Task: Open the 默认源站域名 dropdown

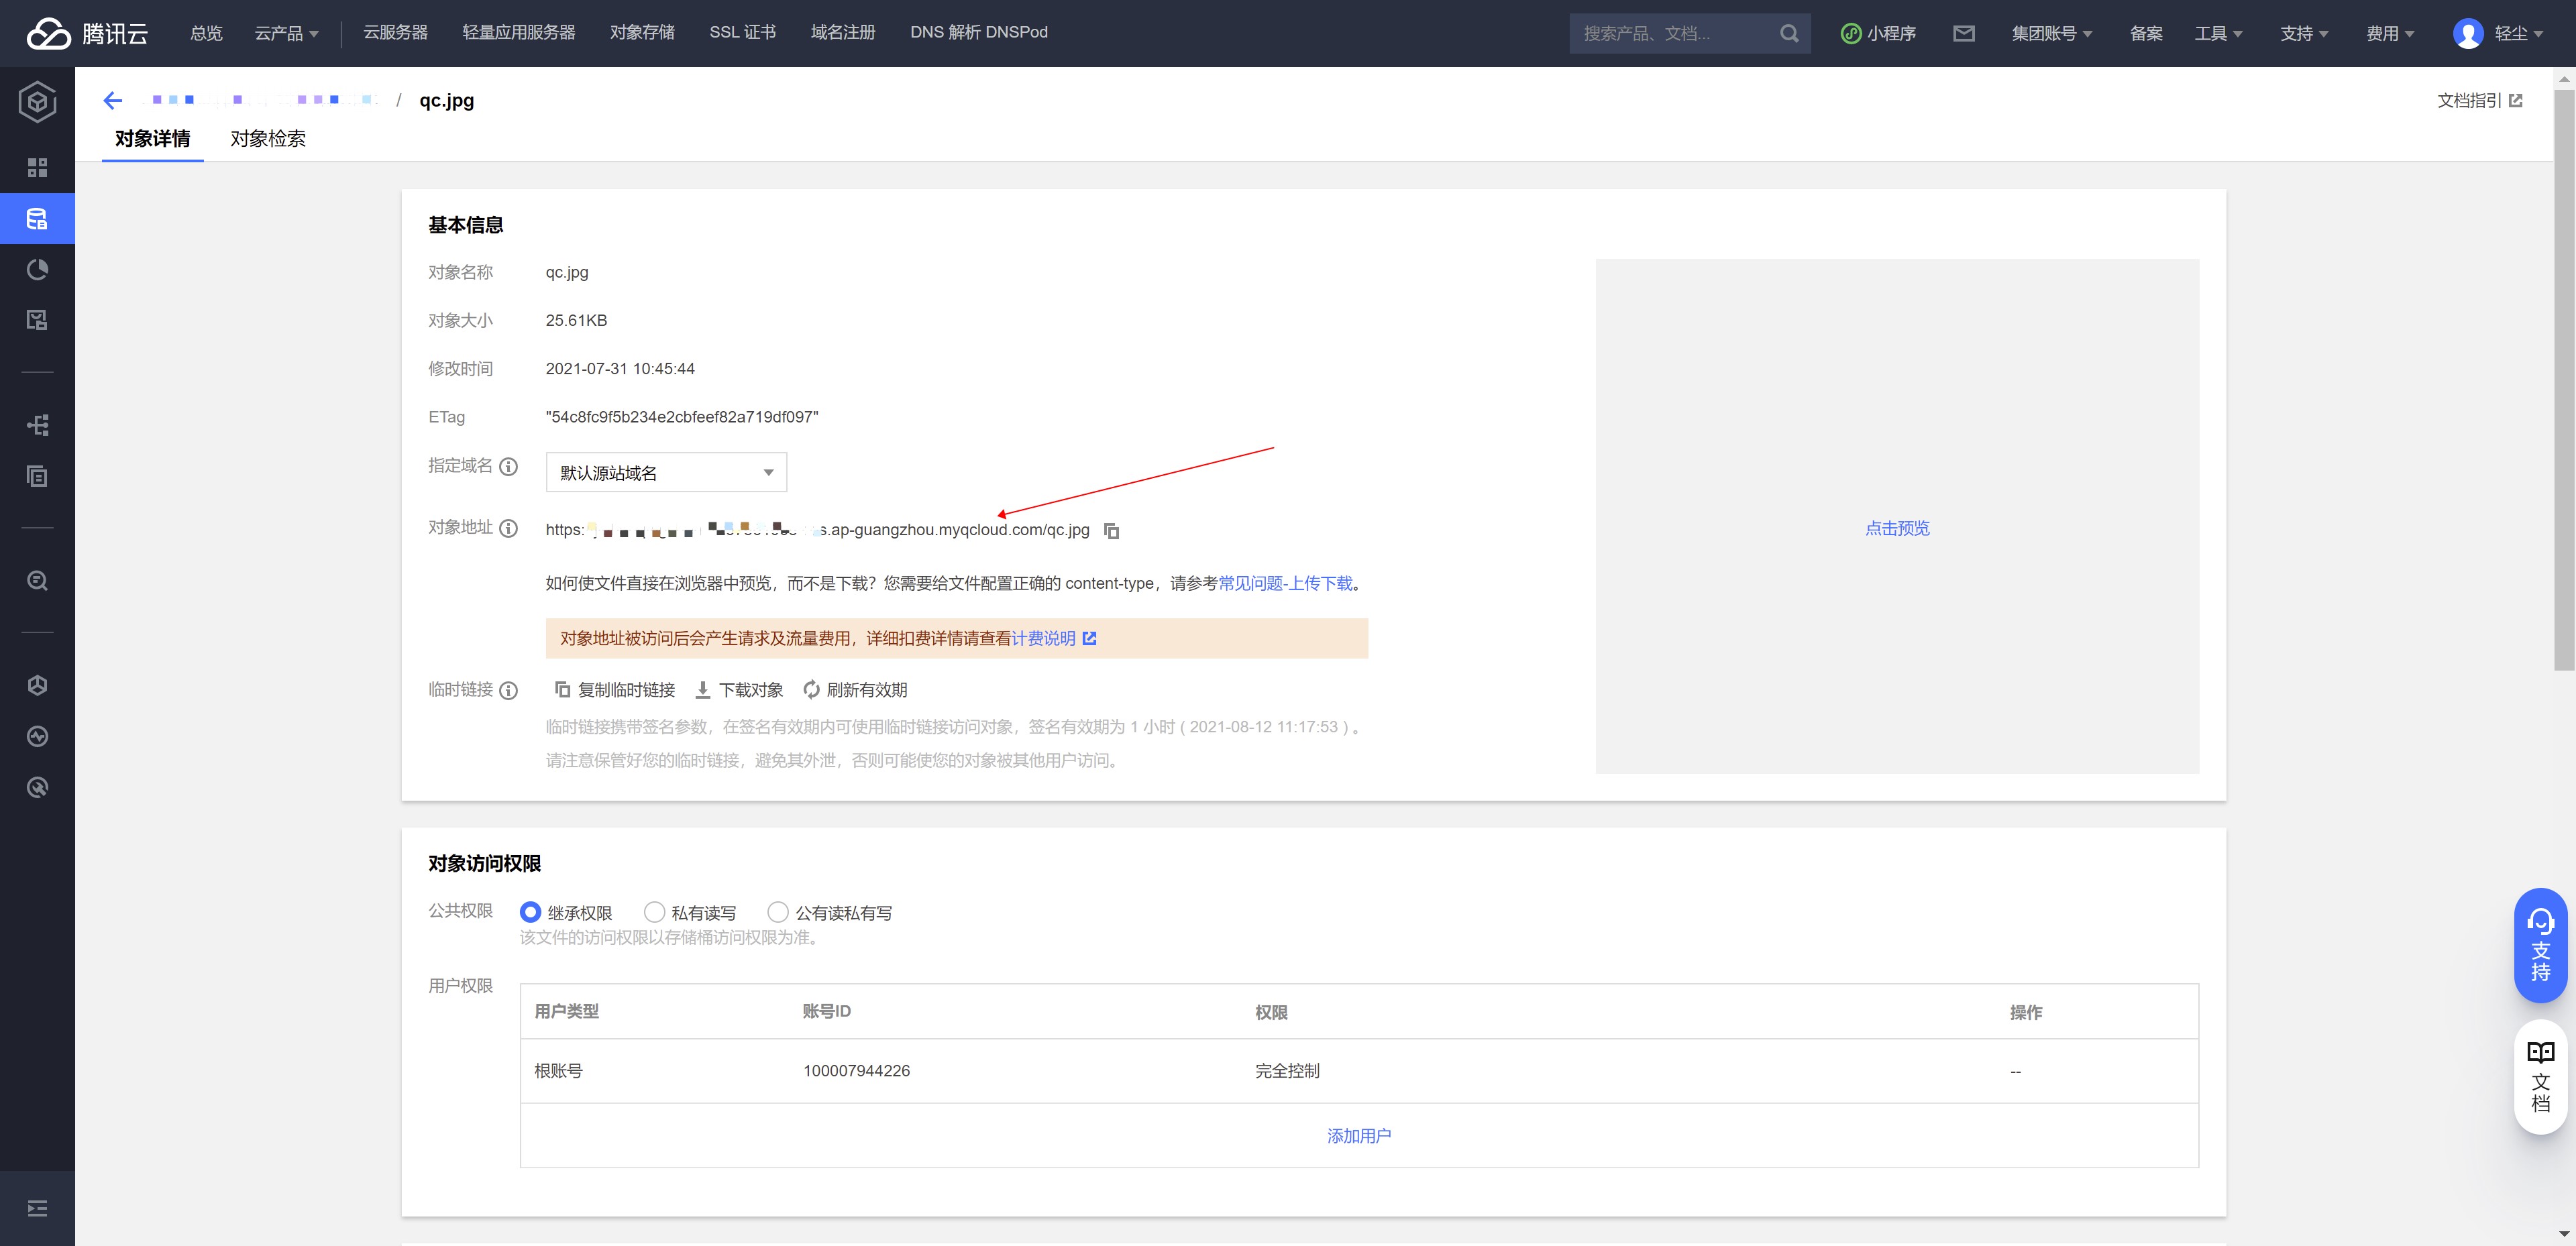Action: pos(666,472)
